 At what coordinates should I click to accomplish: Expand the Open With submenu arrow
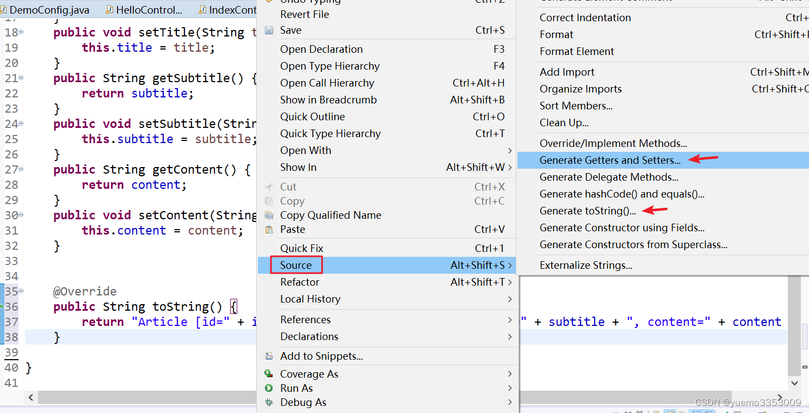tap(510, 151)
